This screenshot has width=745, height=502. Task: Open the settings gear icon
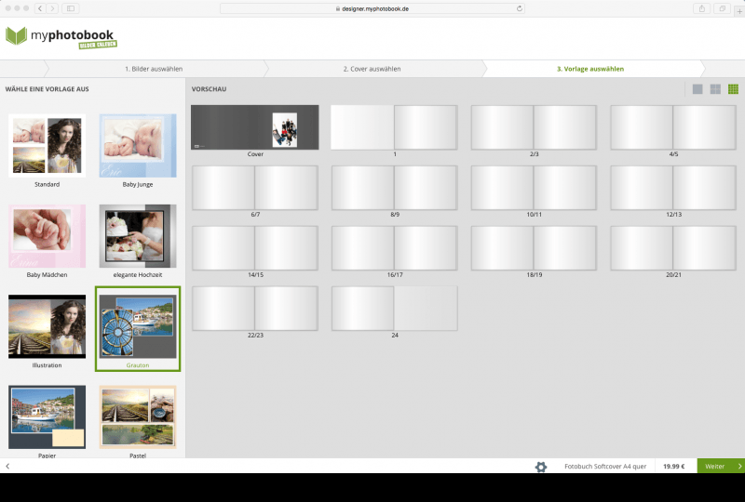(x=541, y=467)
